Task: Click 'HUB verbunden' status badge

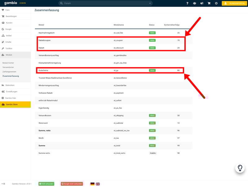Action: click(x=46, y=184)
